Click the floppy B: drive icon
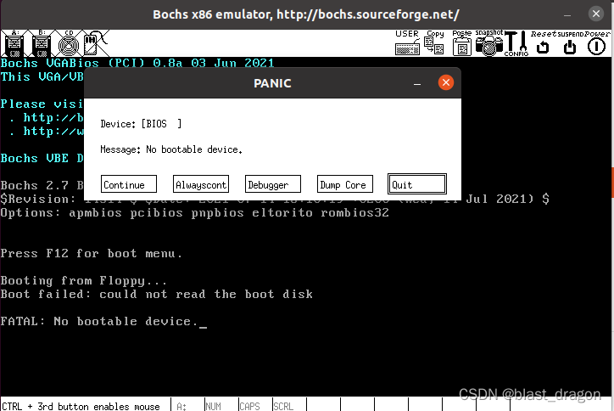This screenshot has width=614, height=411. pos(42,43)
